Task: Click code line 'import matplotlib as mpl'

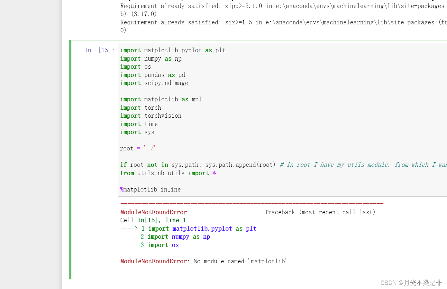Action: coord(161,99)
